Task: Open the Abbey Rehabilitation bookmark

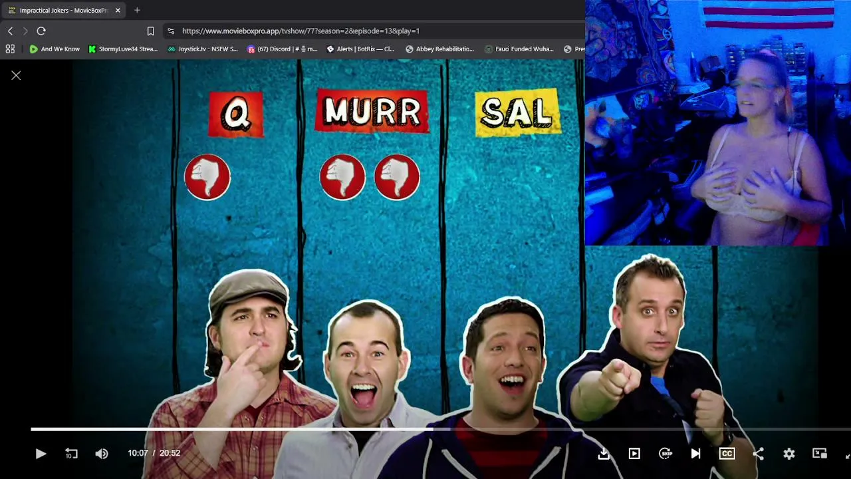Action: [x=439, y=49]
